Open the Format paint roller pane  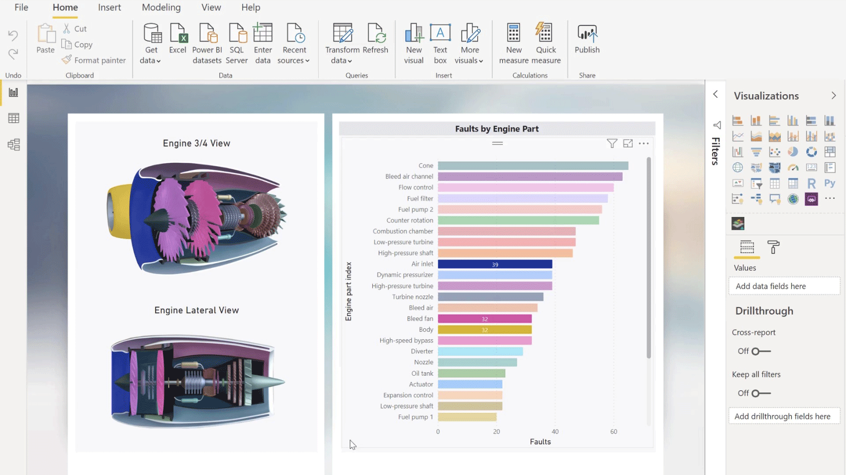[773, 247]
